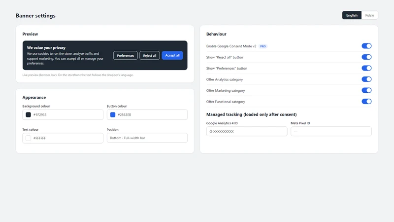Viewport: 394px width, 222px height.
Task: Click Button colour hex field #2563EB
Action: 147,115
